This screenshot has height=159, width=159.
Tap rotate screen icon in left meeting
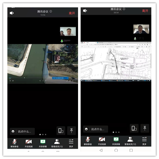coord(61,131)
